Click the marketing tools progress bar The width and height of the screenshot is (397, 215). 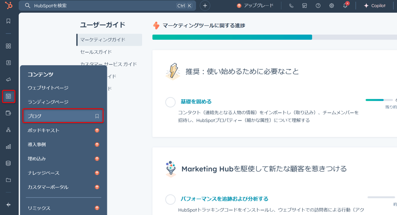275,37
